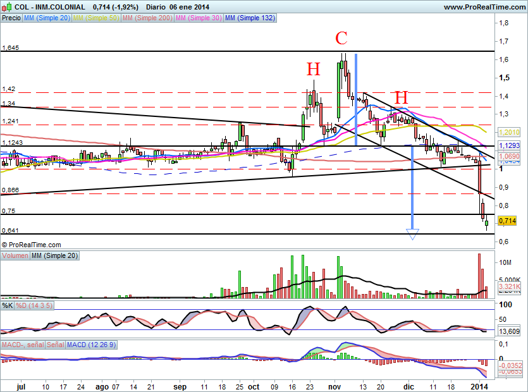The image size is (528, 392).
Task: Click the 1,645 horizontal resistance line label
Action: click(x=11, y=48)
